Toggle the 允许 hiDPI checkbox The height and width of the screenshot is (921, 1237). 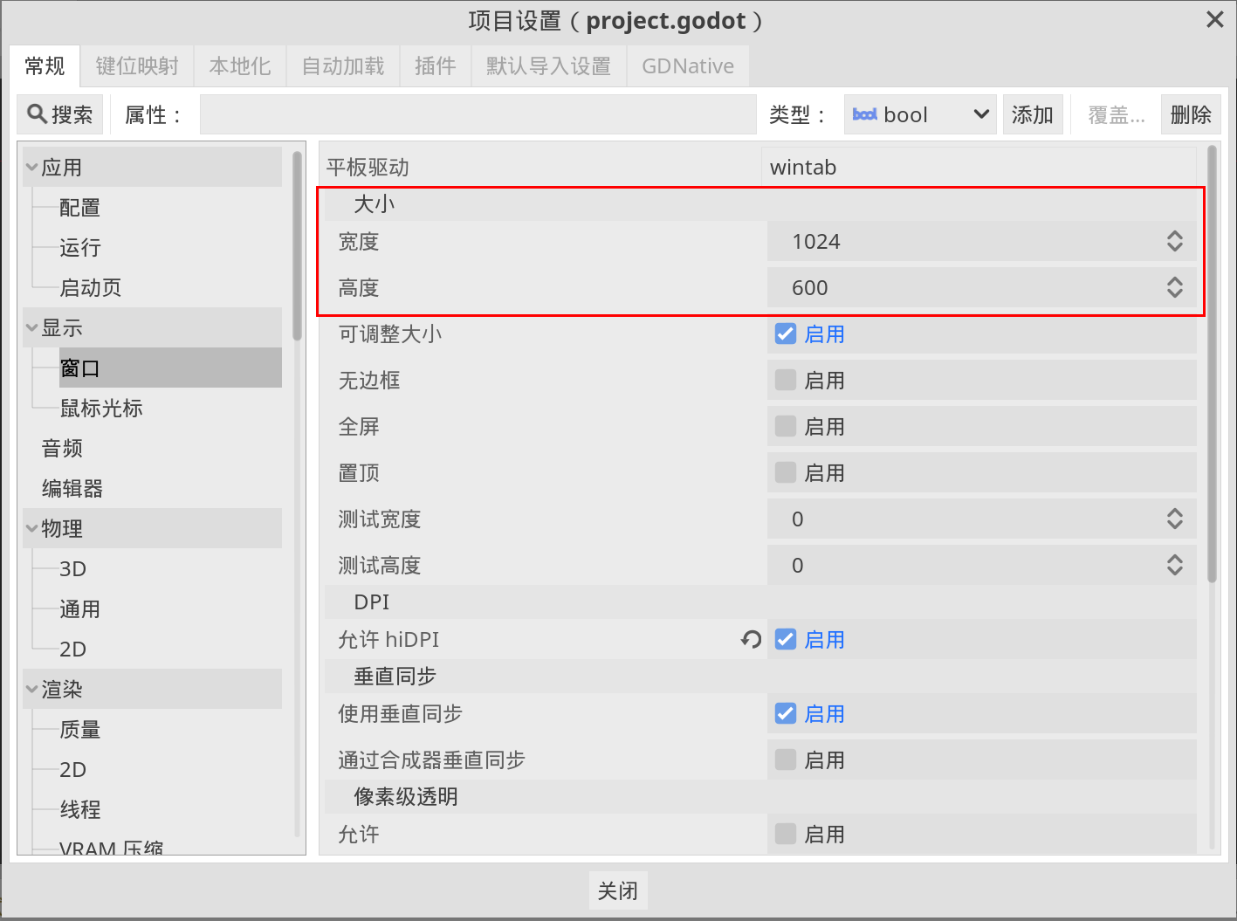(x=786, y=639)
